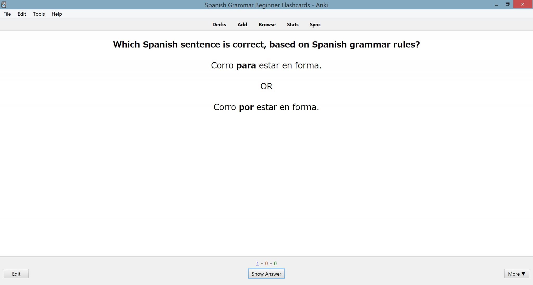Click the Spanish Grammar Beginner Flashcards title bar
Image resolution: width=533 pixels, height=285 pixels.
[x=266, y=5]
